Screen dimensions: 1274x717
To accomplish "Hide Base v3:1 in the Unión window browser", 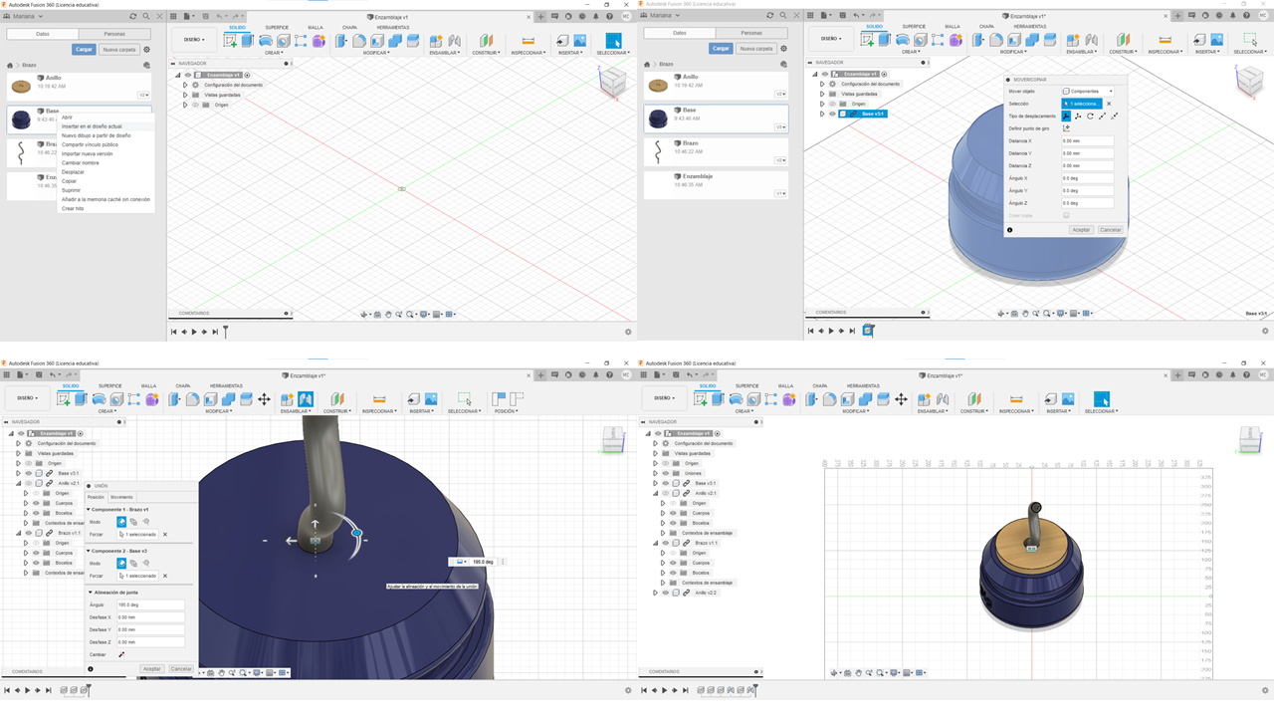I will tap(29, 473).
